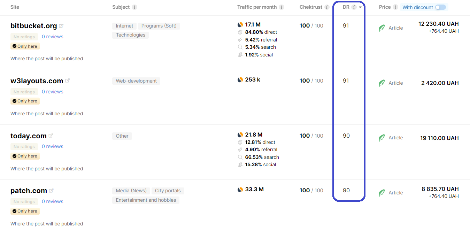Click the external link icon beside w3layouts.com
This screenshot has width=470, height=231.
click(x=68, y=80)
